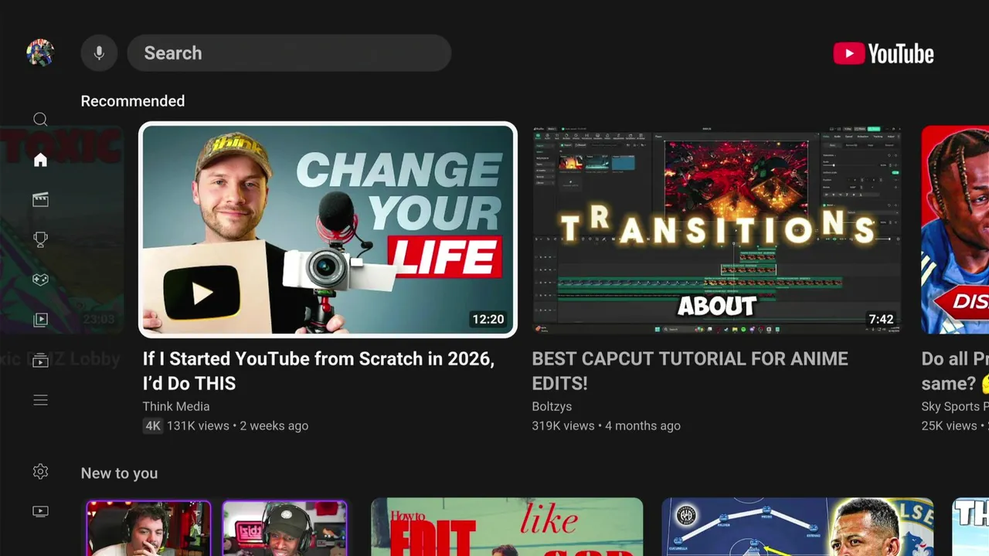This screenshot has width=989, height=556.
Task: Open the second purple-bordered thumbnail with headphones guy
Action: click(284, 528)
